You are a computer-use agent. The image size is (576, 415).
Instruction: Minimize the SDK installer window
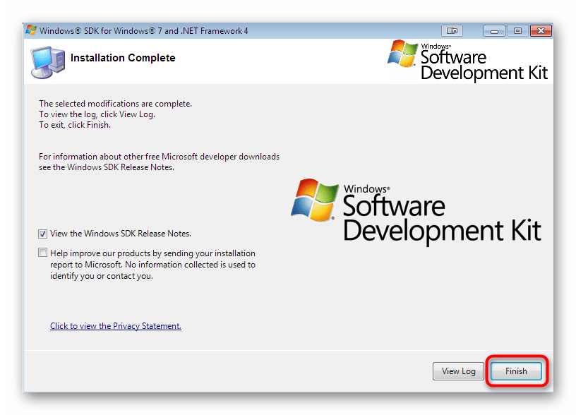tap(494, 31)
